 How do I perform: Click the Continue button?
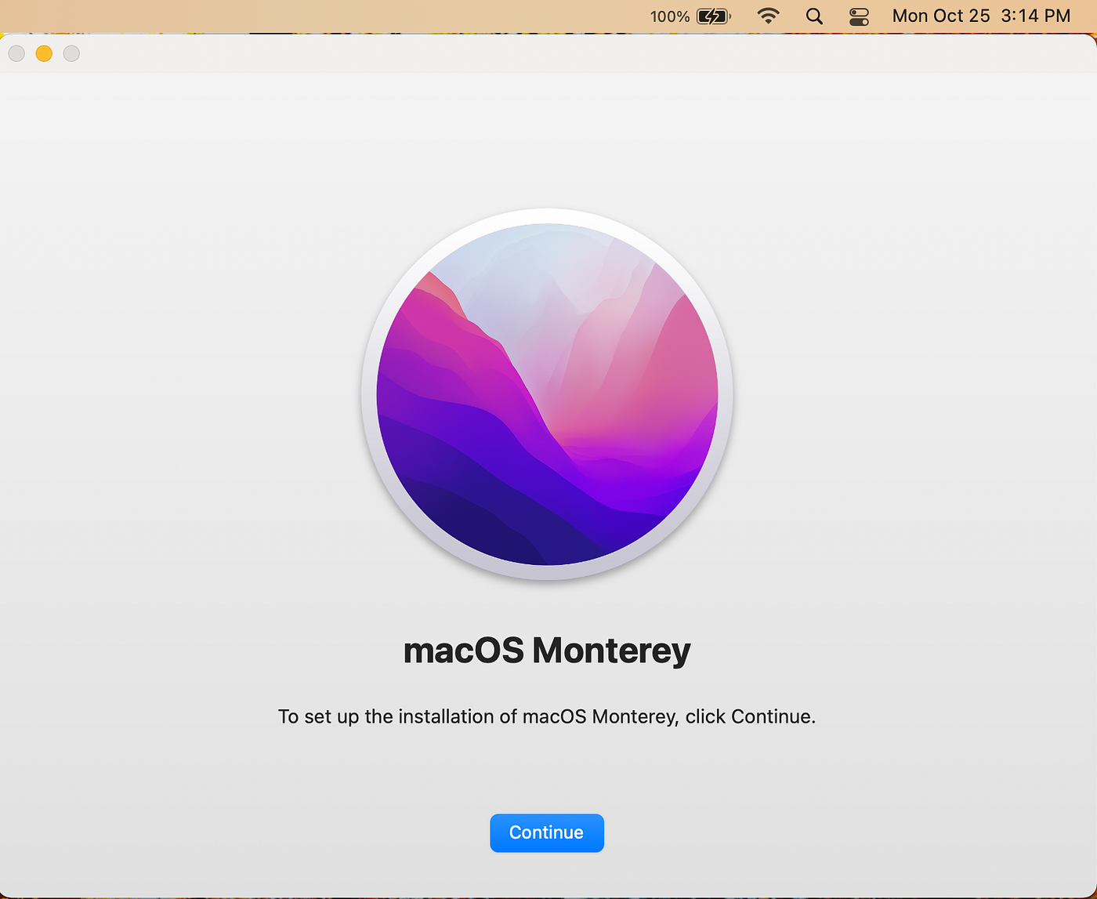(547, 832)
